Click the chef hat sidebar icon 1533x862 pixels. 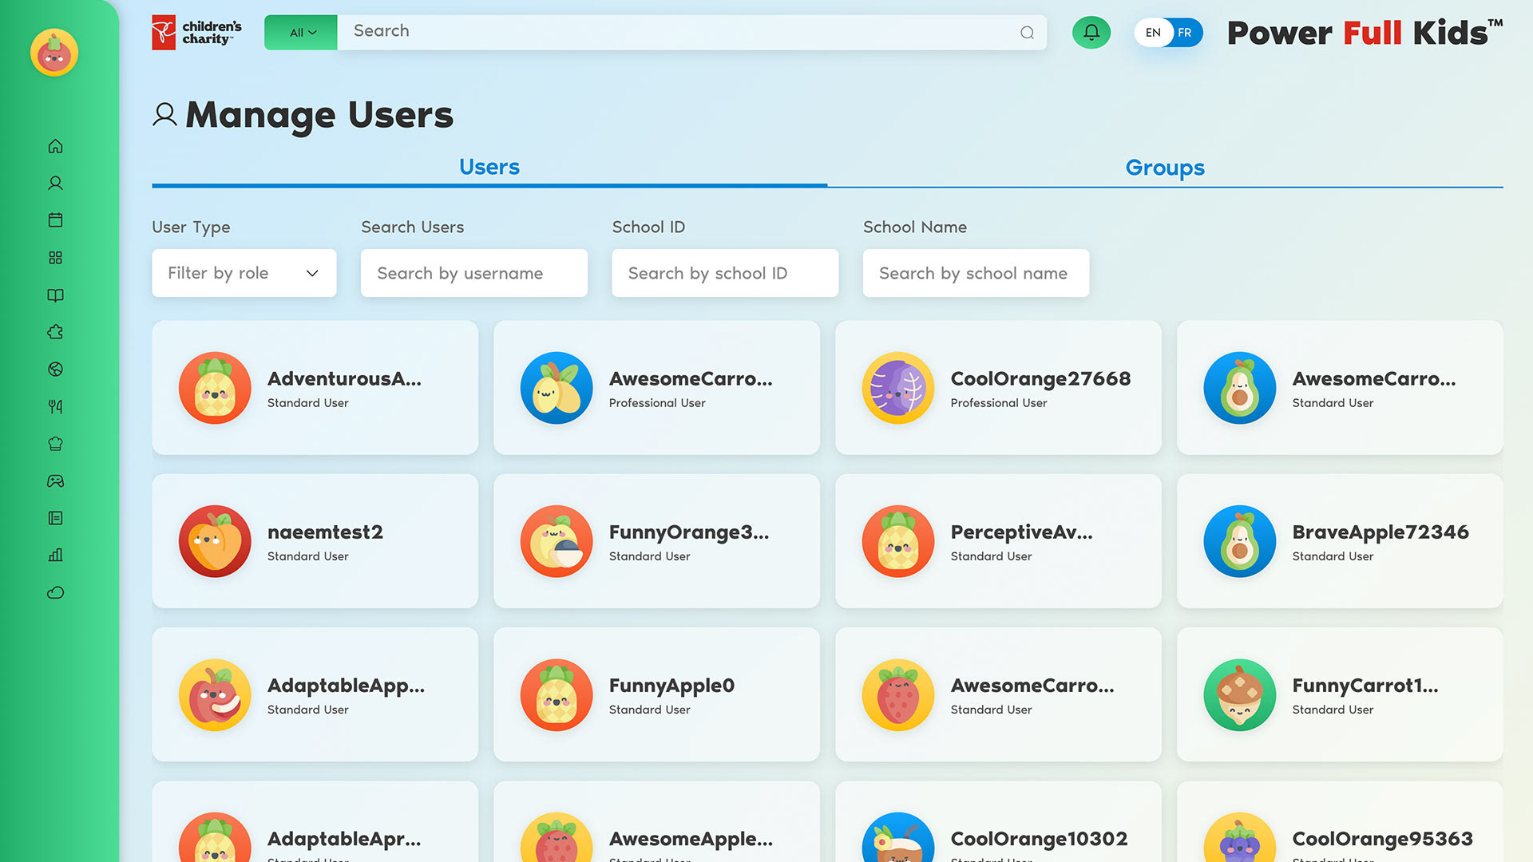click(x=55, y=444)
